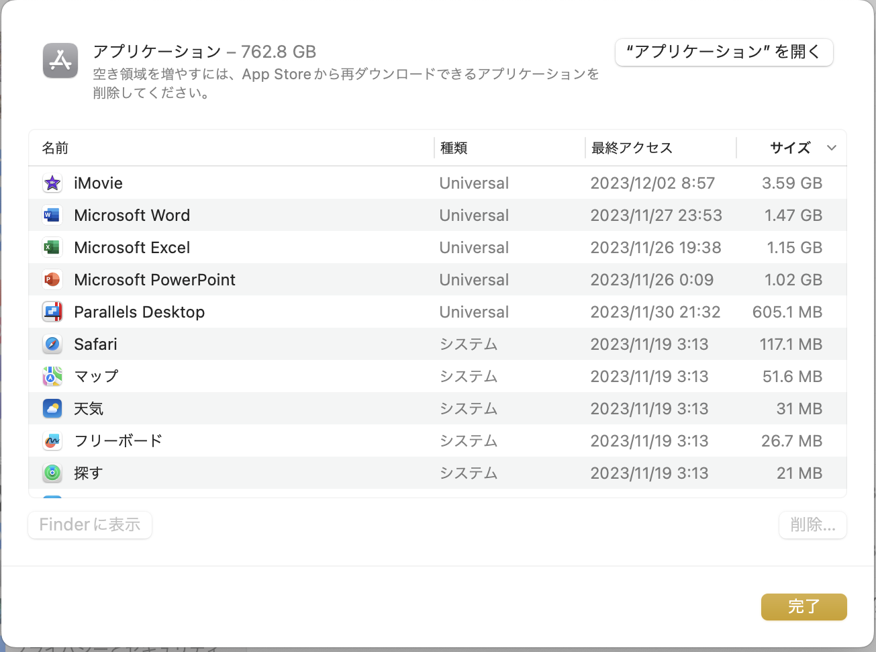Click the フリーボード (Freeform) app icon
This screenshot has width=876, height=652.
[52, 440]
